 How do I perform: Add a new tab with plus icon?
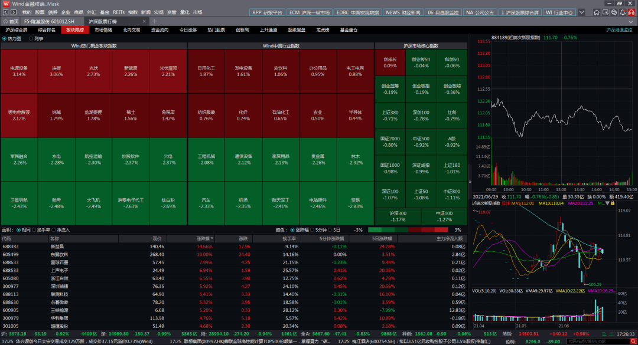coord(154,21)
